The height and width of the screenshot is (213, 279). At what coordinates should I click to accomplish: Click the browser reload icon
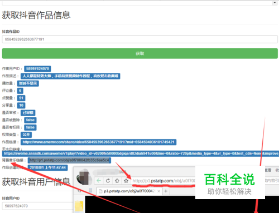(x=108, y=181)
